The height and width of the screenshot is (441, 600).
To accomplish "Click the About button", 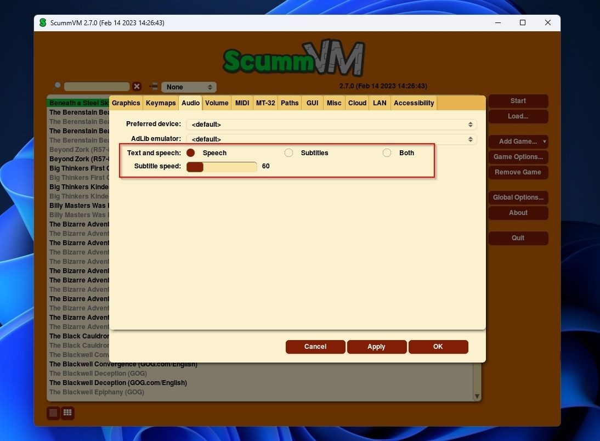I will pyautogui.click(x=518, y=212).
